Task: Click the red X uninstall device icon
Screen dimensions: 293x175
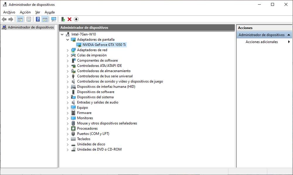Action: [69, 19]
